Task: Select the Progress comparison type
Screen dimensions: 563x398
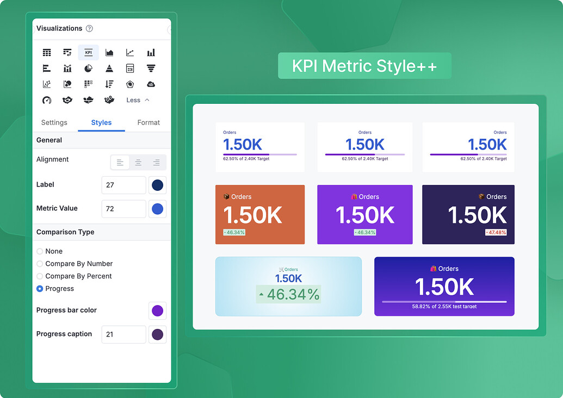Action: click(x=39, y=289)
